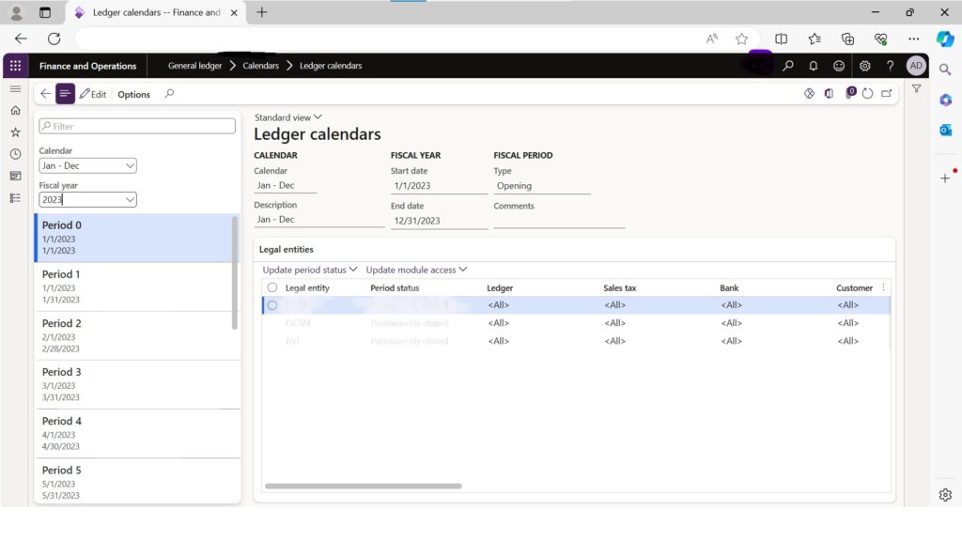Open settings gear in top bar
962x541 pixels.
pyautogui.click(x=864, y=66)
